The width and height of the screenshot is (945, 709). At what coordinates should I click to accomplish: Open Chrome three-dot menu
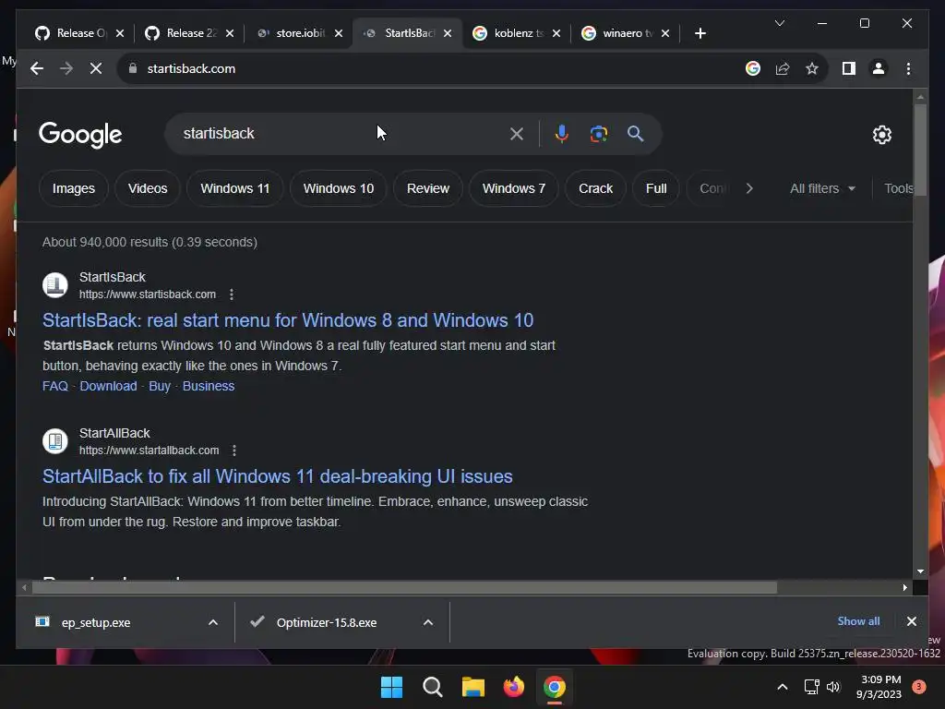pyautogui.click(x=908, y=68)
